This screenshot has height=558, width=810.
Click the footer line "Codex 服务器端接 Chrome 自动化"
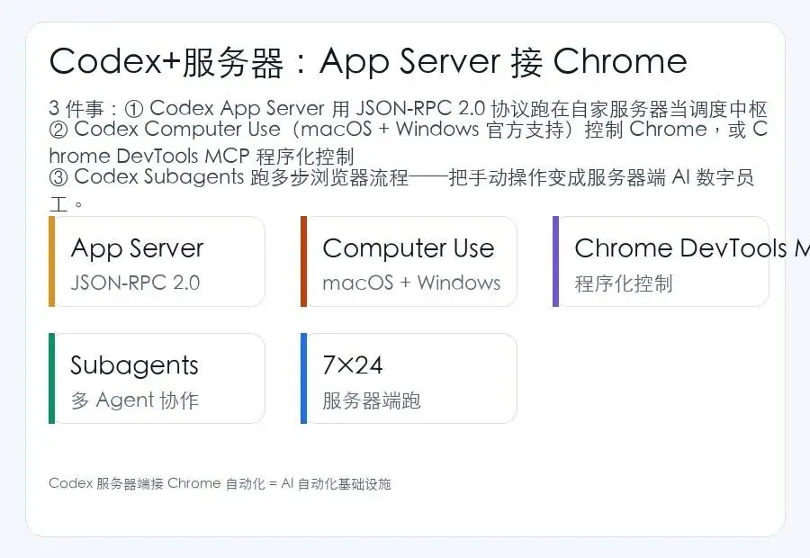click(220, 483)
